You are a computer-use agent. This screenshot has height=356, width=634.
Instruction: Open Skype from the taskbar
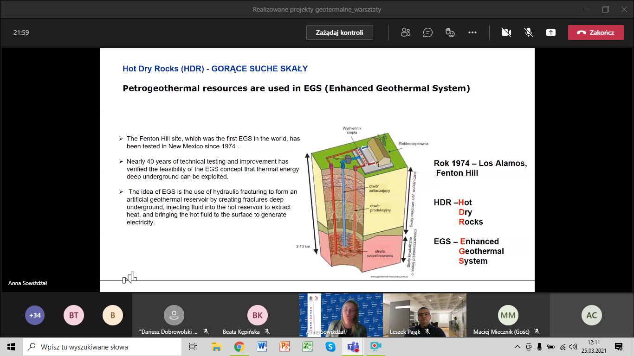click(330, 347)
